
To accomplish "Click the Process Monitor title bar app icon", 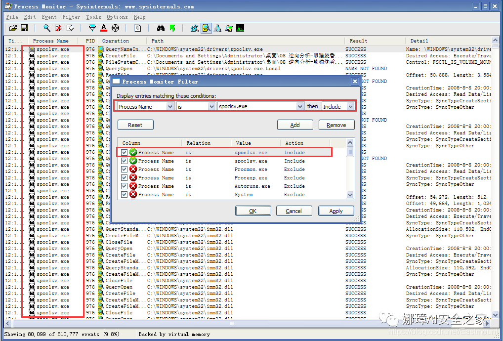I will click(8, 6).
